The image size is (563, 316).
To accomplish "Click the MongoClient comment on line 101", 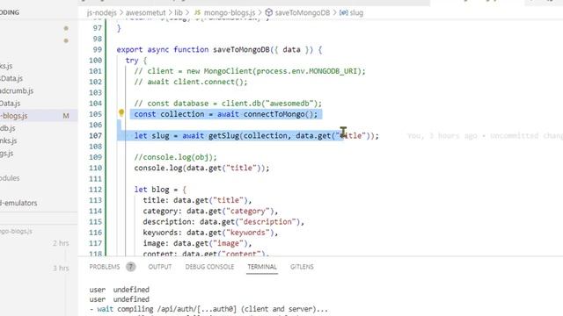I will [x=250, y=71].
